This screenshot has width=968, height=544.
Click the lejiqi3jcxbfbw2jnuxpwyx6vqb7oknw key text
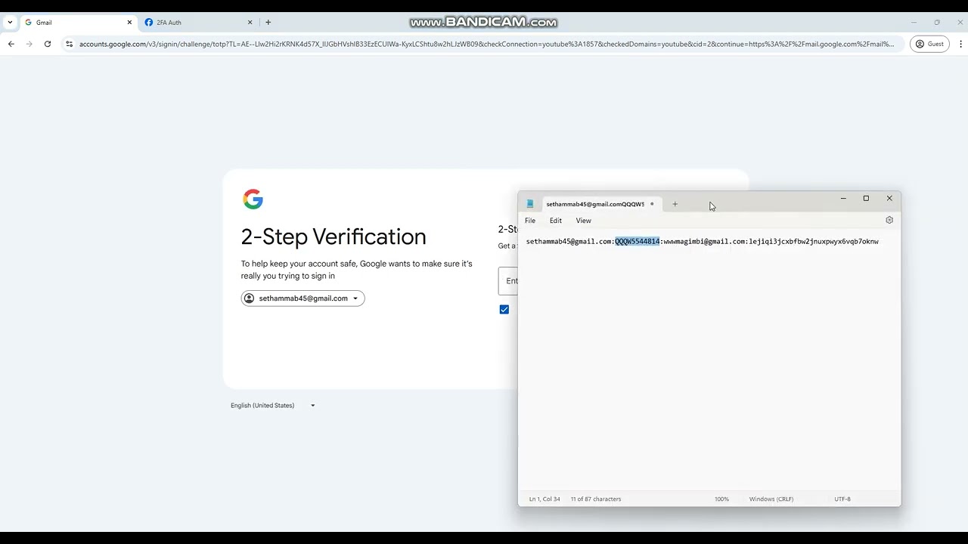coord(814,242)
